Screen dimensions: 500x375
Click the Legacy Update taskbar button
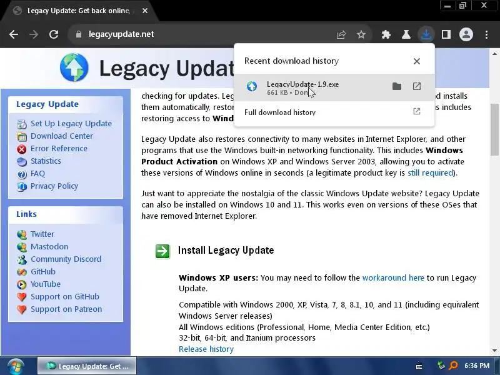click(x=87, y=366)
